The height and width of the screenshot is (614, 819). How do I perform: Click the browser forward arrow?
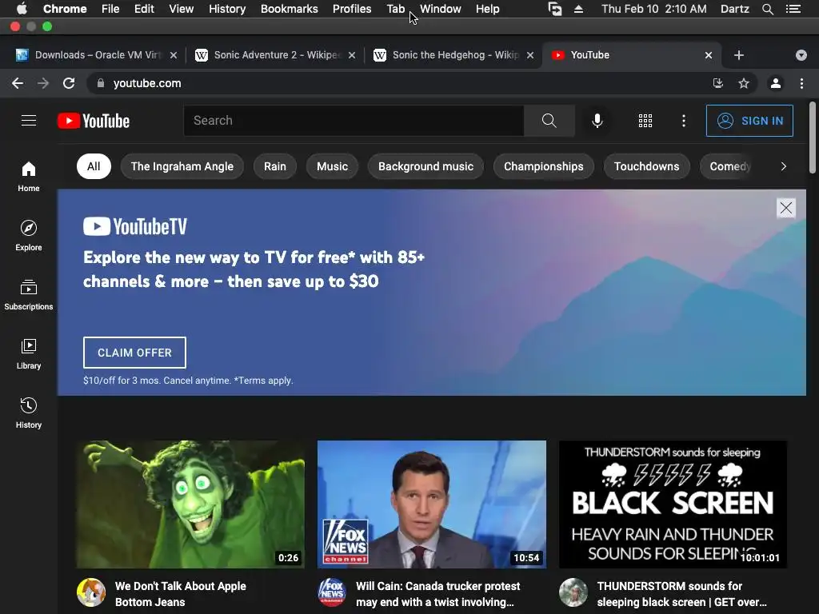pos(43,83)
